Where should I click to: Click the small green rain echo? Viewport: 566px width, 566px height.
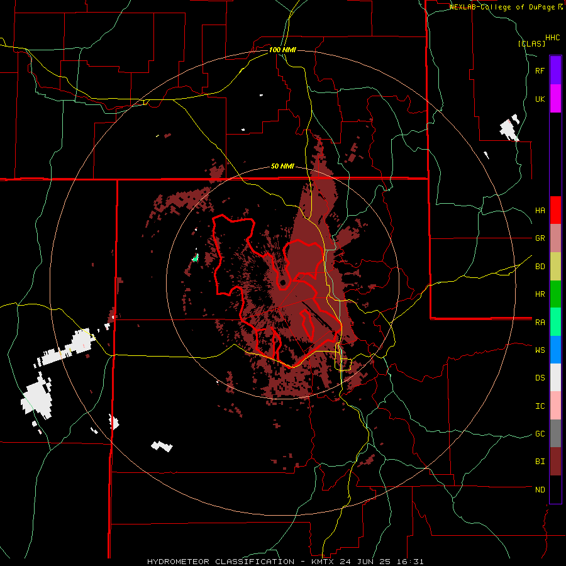(196, 258)
